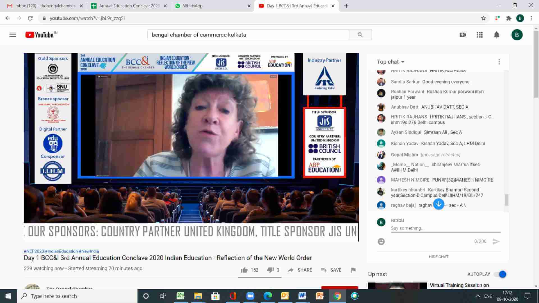Expand the Top chat dropdown
The height and width of the screenshot is (303, 539).
(390, 62)
